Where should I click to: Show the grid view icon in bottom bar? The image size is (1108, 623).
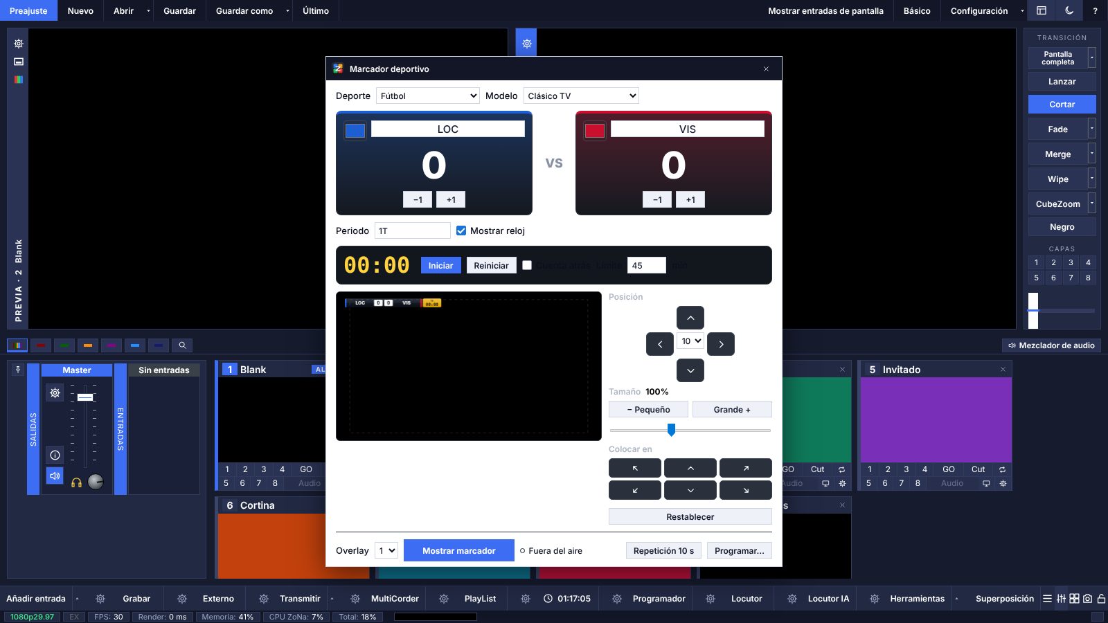[x=1074, y=598]
